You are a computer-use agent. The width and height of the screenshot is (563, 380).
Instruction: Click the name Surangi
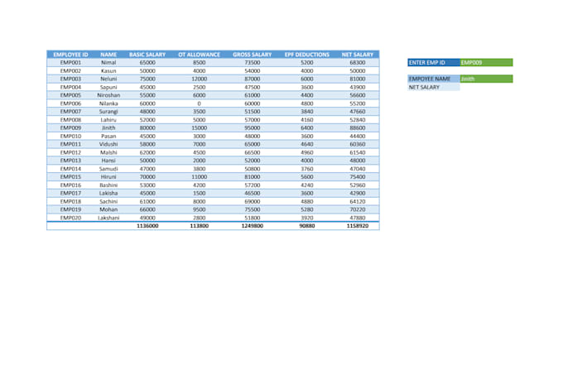108,112
